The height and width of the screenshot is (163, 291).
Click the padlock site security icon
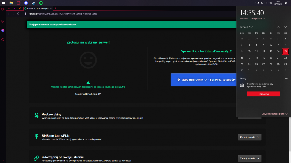click(x=26, y=14)
